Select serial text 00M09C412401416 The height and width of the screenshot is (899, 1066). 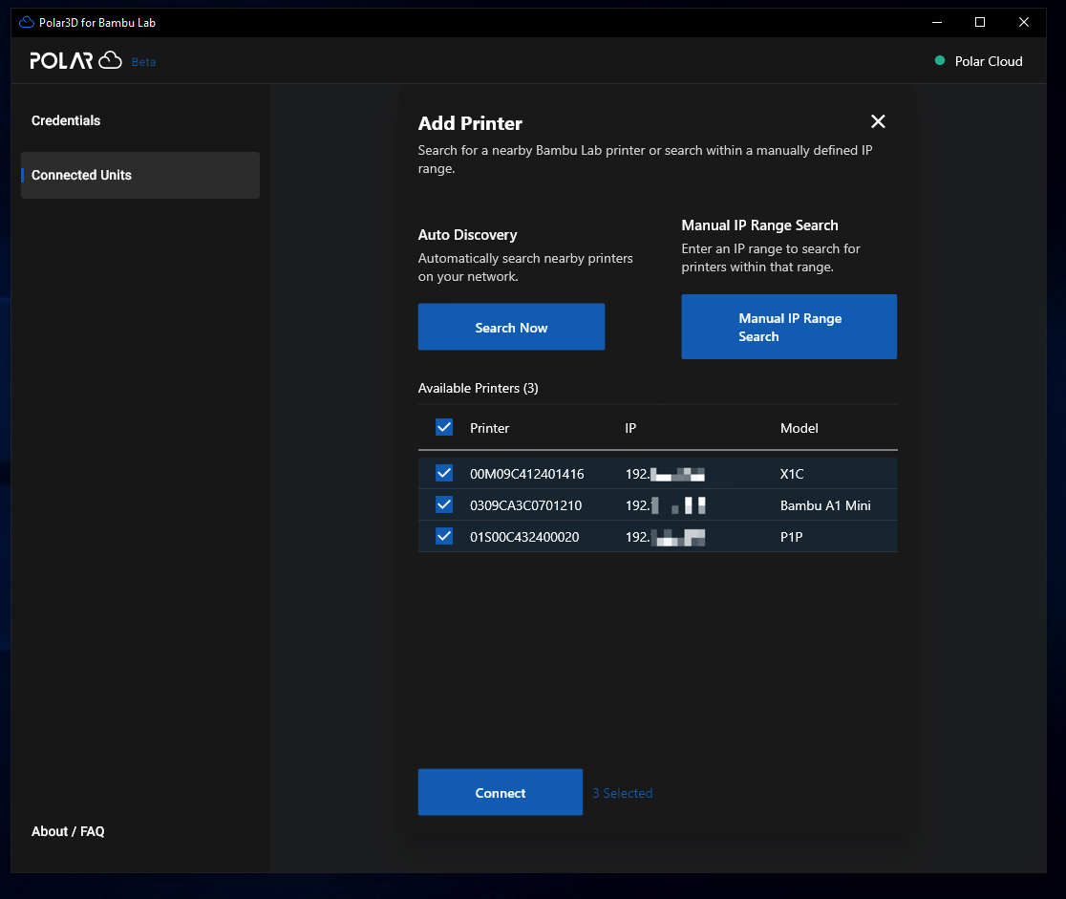[527, 474]
